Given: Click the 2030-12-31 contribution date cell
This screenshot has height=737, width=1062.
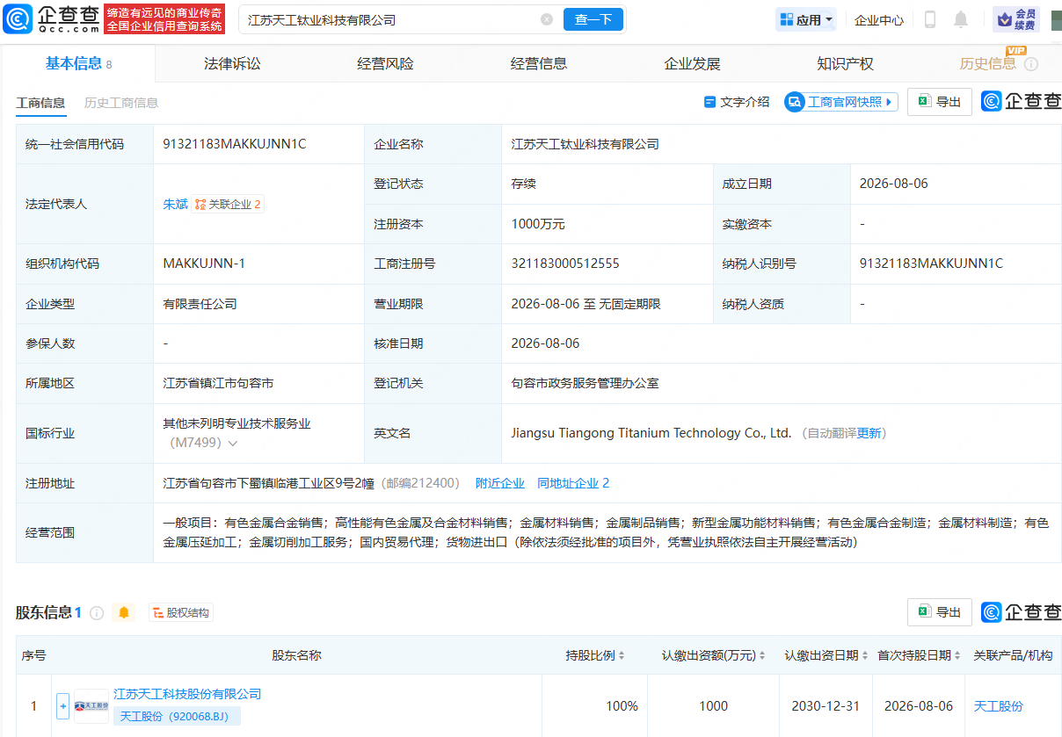Looking at the screenshot, I should pos(826,706).
